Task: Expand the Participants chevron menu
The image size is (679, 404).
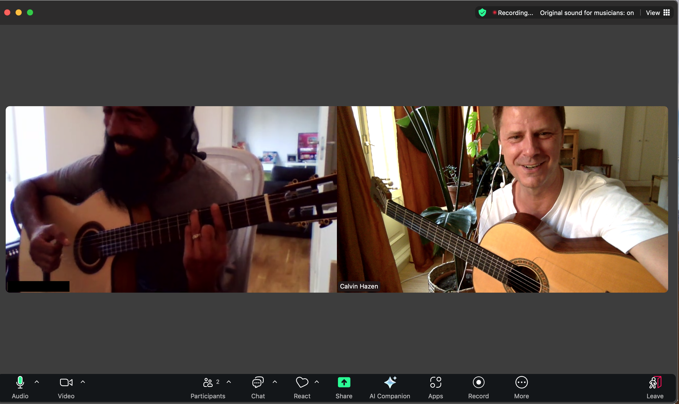Action: click(228, 382)
